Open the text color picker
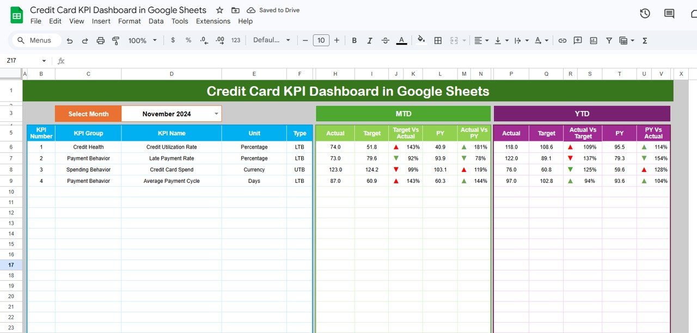Screen dimensions: 697x333 [401, 40]
